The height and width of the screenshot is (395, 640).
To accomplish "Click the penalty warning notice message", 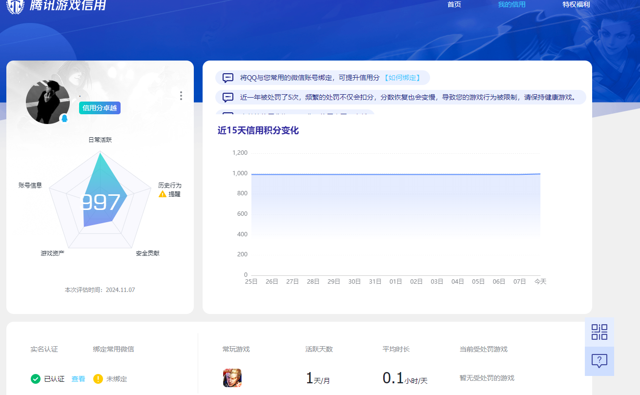I will coord(401,97).
